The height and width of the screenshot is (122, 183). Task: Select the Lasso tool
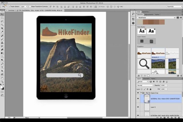pyautogui.click(x=2, y=21)
